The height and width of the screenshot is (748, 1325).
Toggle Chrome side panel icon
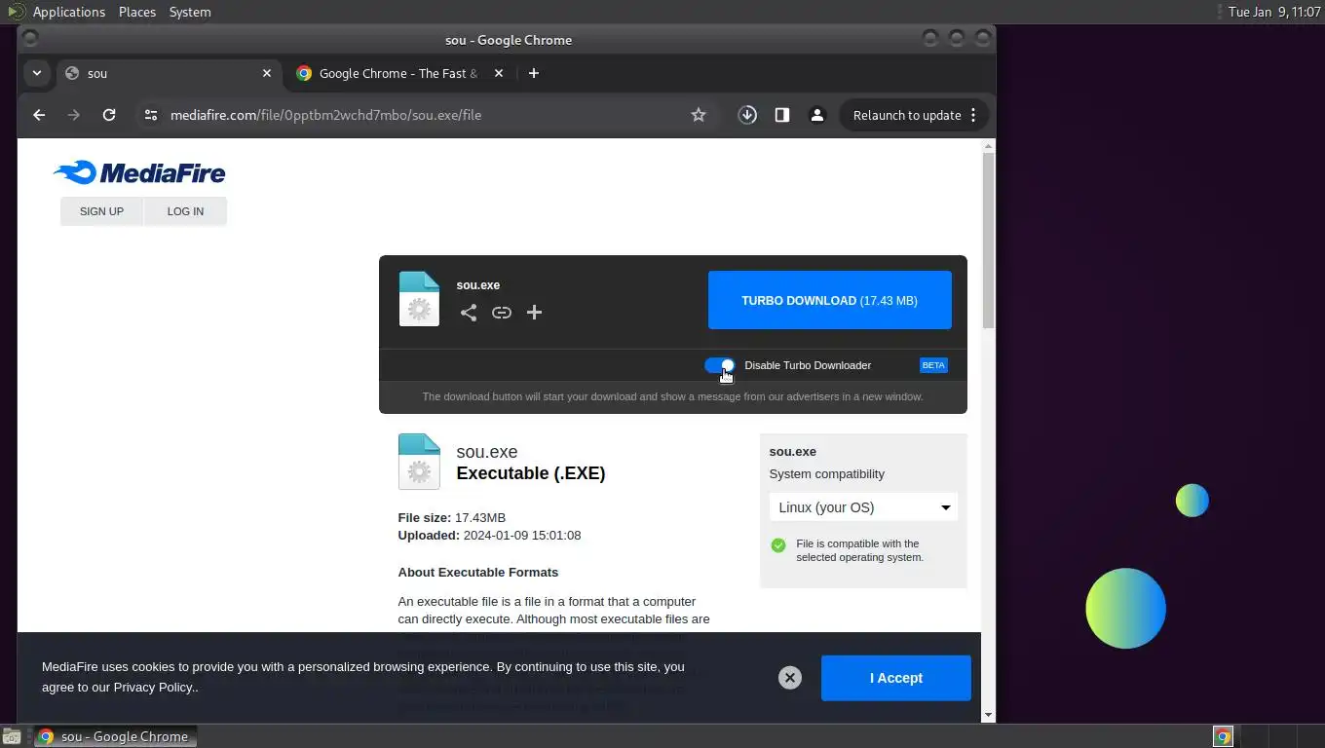tap(781, 115)
